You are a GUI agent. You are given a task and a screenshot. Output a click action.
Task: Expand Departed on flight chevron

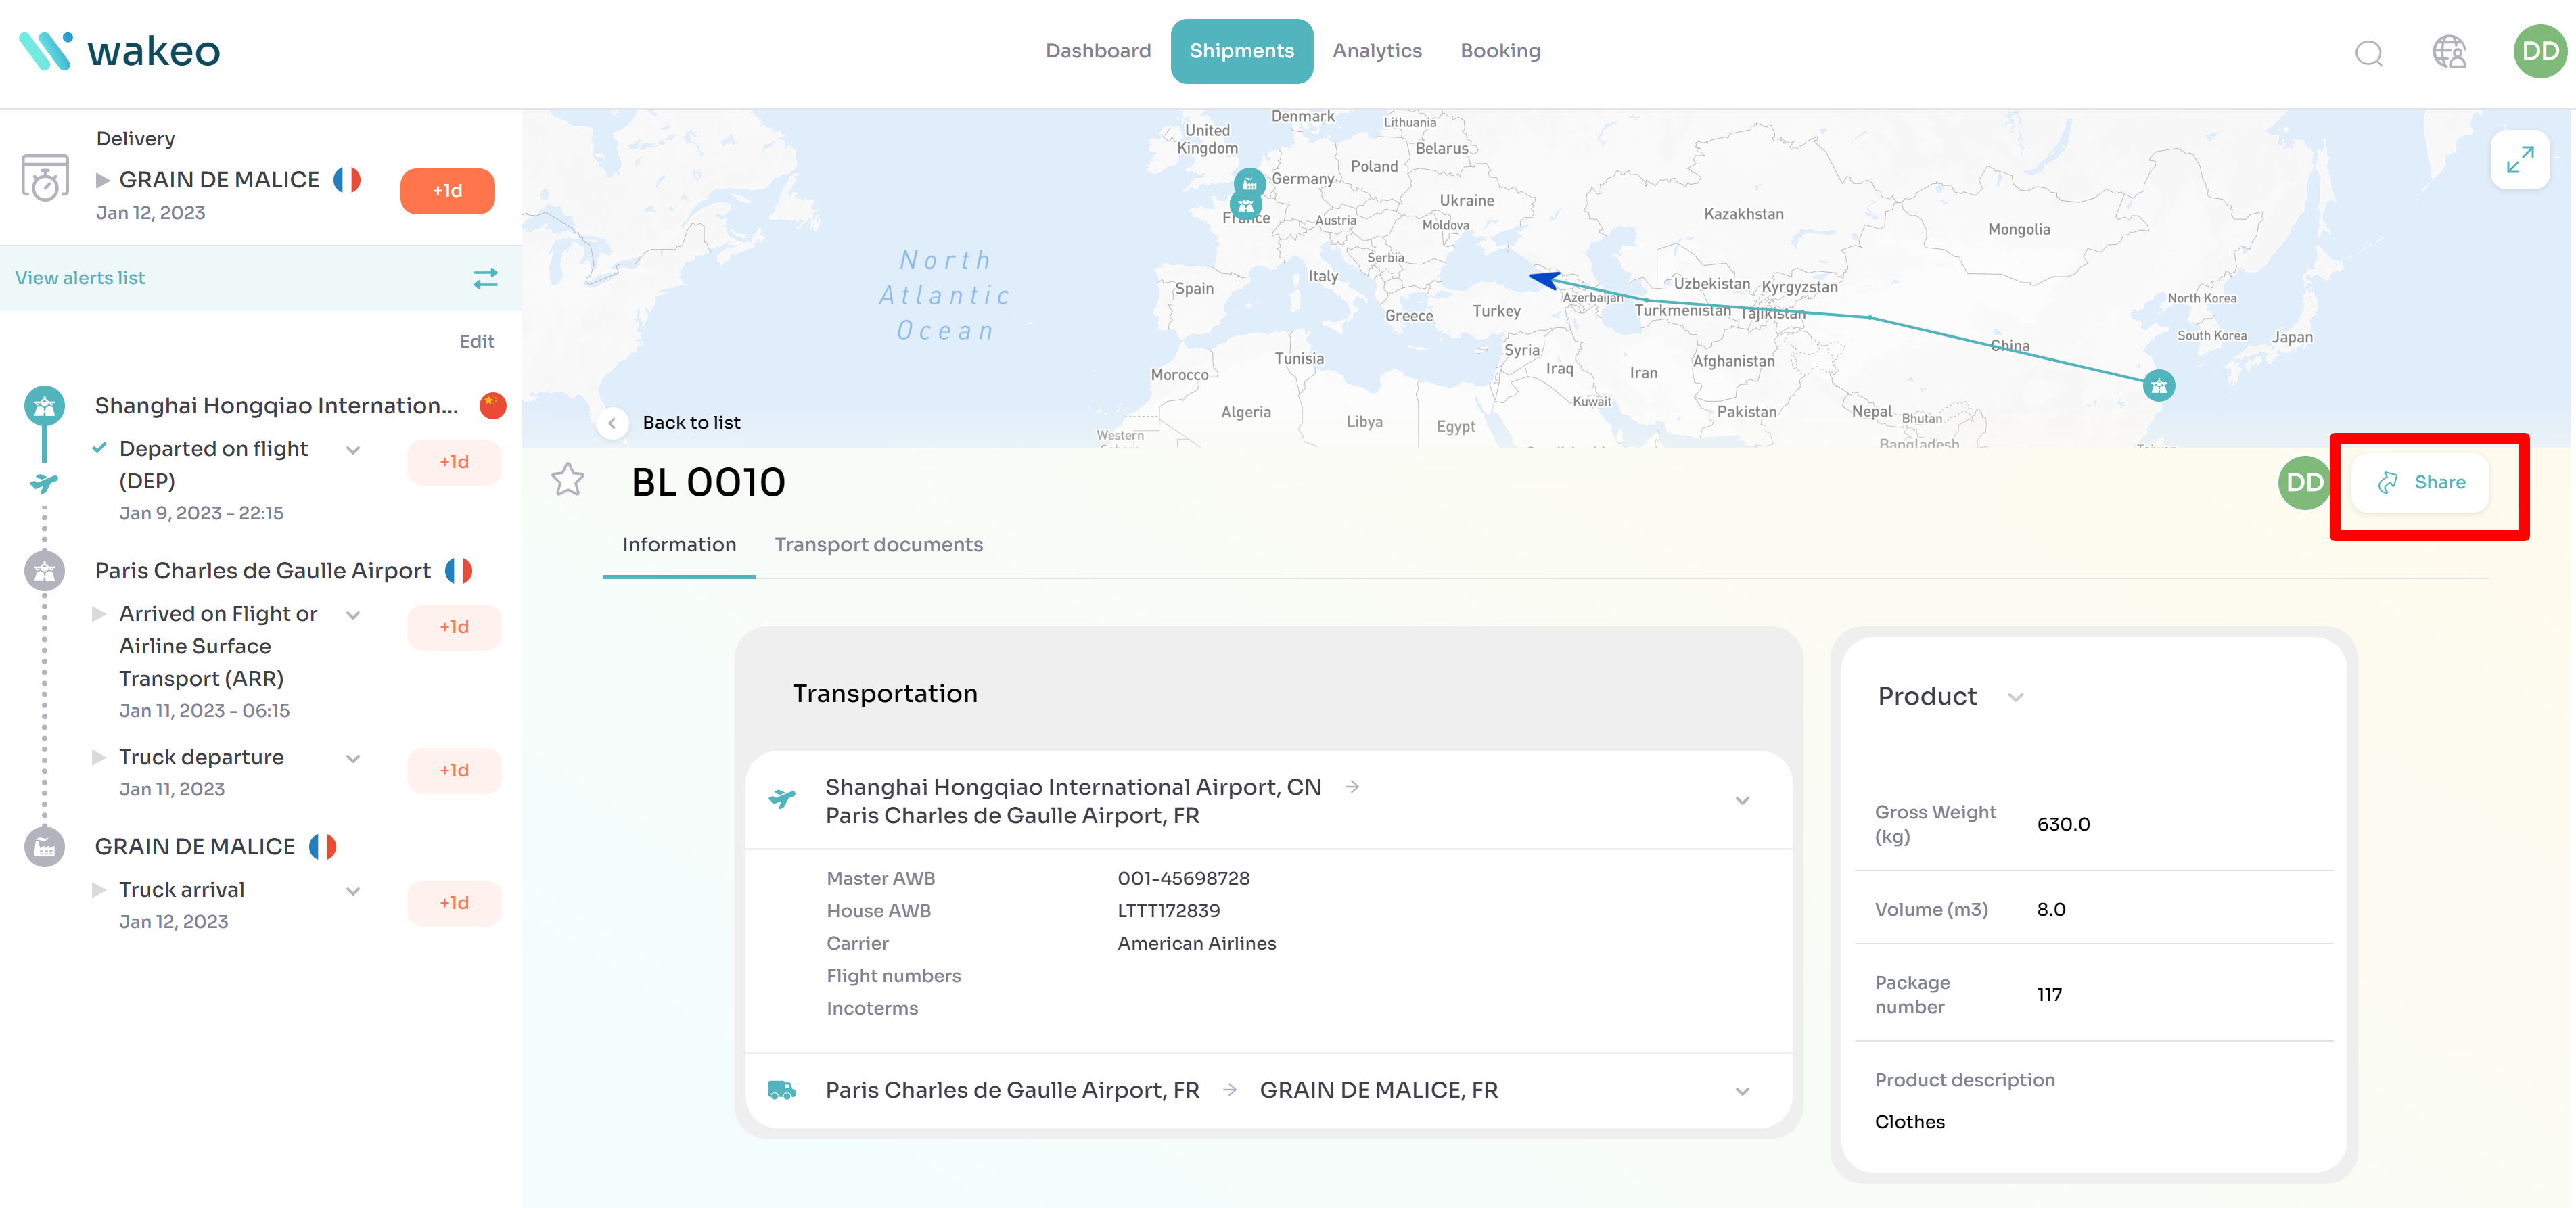pos(353,450)
